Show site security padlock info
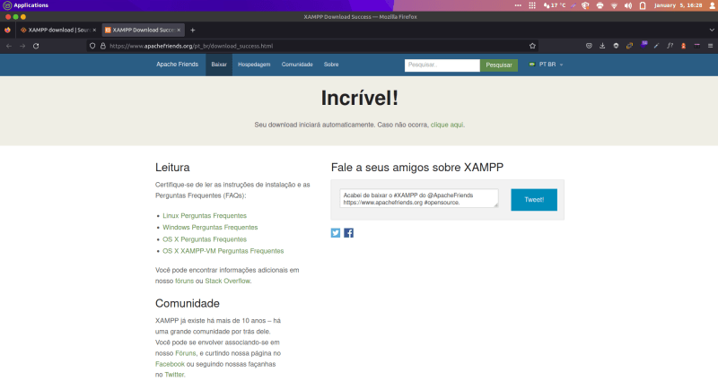The image size is (718, 390). click(x=103, y=46)
